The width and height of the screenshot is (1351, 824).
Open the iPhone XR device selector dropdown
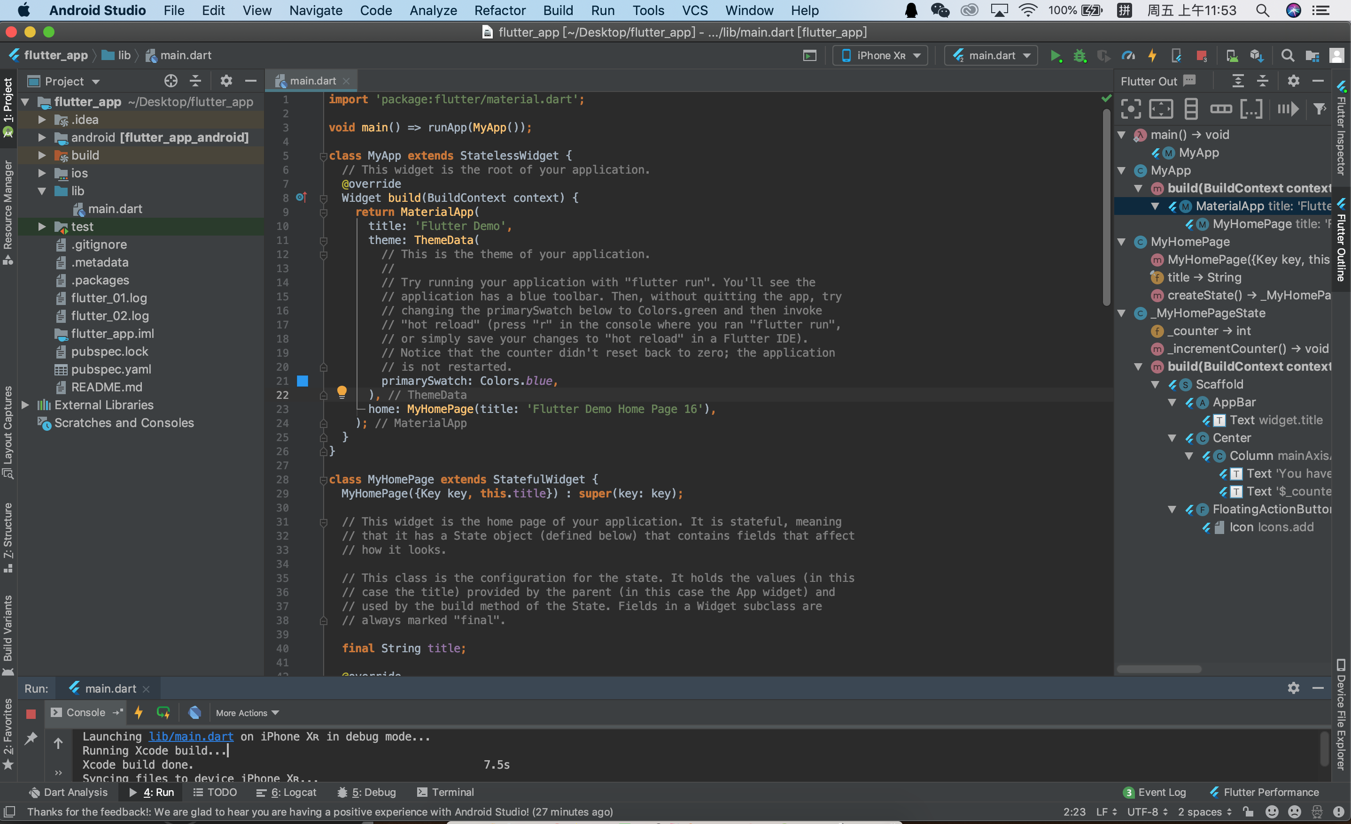tap(881, 55)
